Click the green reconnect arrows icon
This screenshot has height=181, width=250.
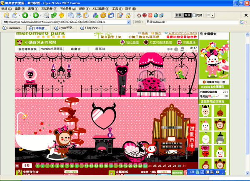pyautogui.click(x=54, y=15)
